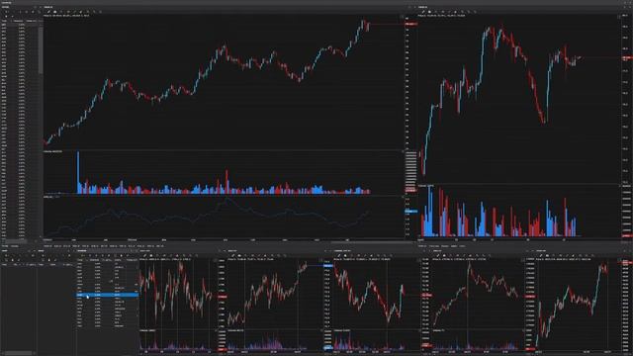Viewport: 633px width, 356px height.
Task: Click the icon right of the pencil in the largest chart's toolbar
Action: [x=55, y=12]
